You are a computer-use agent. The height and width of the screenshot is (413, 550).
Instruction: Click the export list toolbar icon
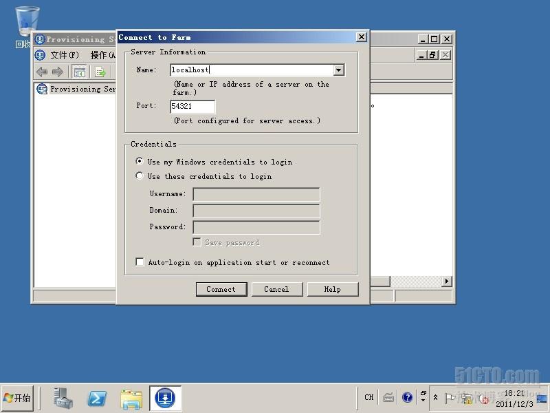coord(100,72)
